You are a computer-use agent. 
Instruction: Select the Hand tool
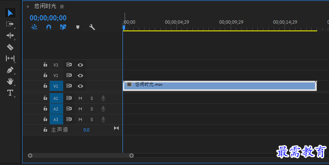coord(10,81)
